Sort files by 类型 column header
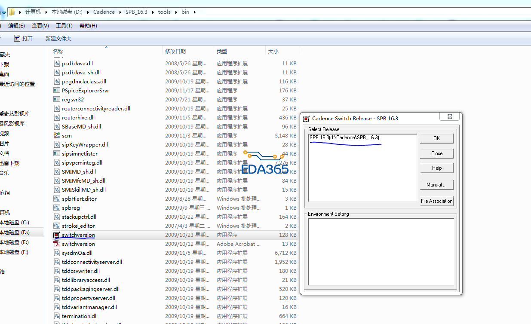531x324 pixels. click(222, 51)
